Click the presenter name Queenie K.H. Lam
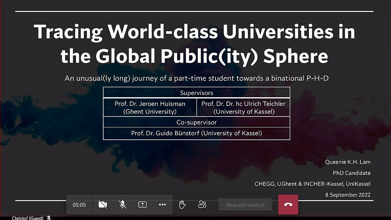The image size is (391, 220). (348, 162)
